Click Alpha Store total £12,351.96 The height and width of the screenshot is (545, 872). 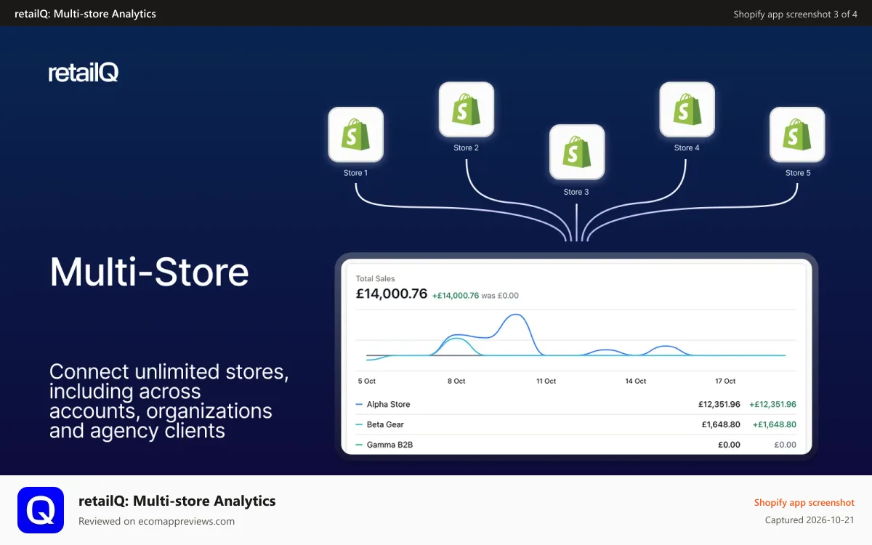(x=719, y=405)
